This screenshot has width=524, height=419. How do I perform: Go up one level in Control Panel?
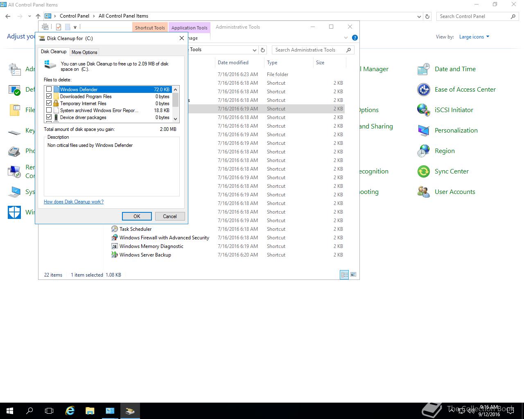click(x=38, y=16)
